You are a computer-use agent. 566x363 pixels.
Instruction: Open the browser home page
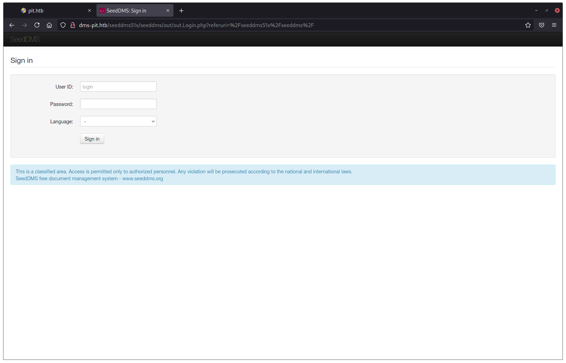(x=49, y=25)
